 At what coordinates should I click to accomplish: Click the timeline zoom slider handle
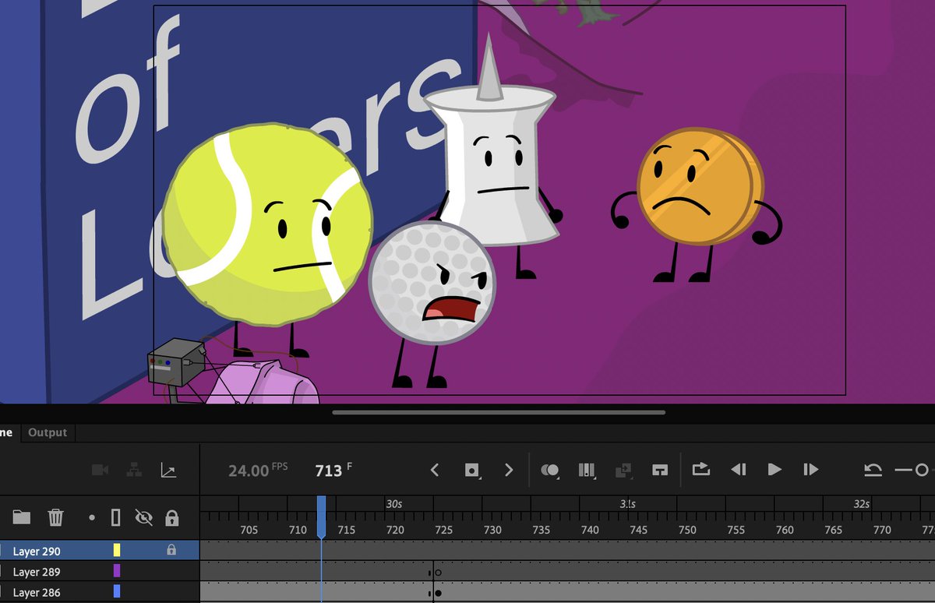coord(922,470)
